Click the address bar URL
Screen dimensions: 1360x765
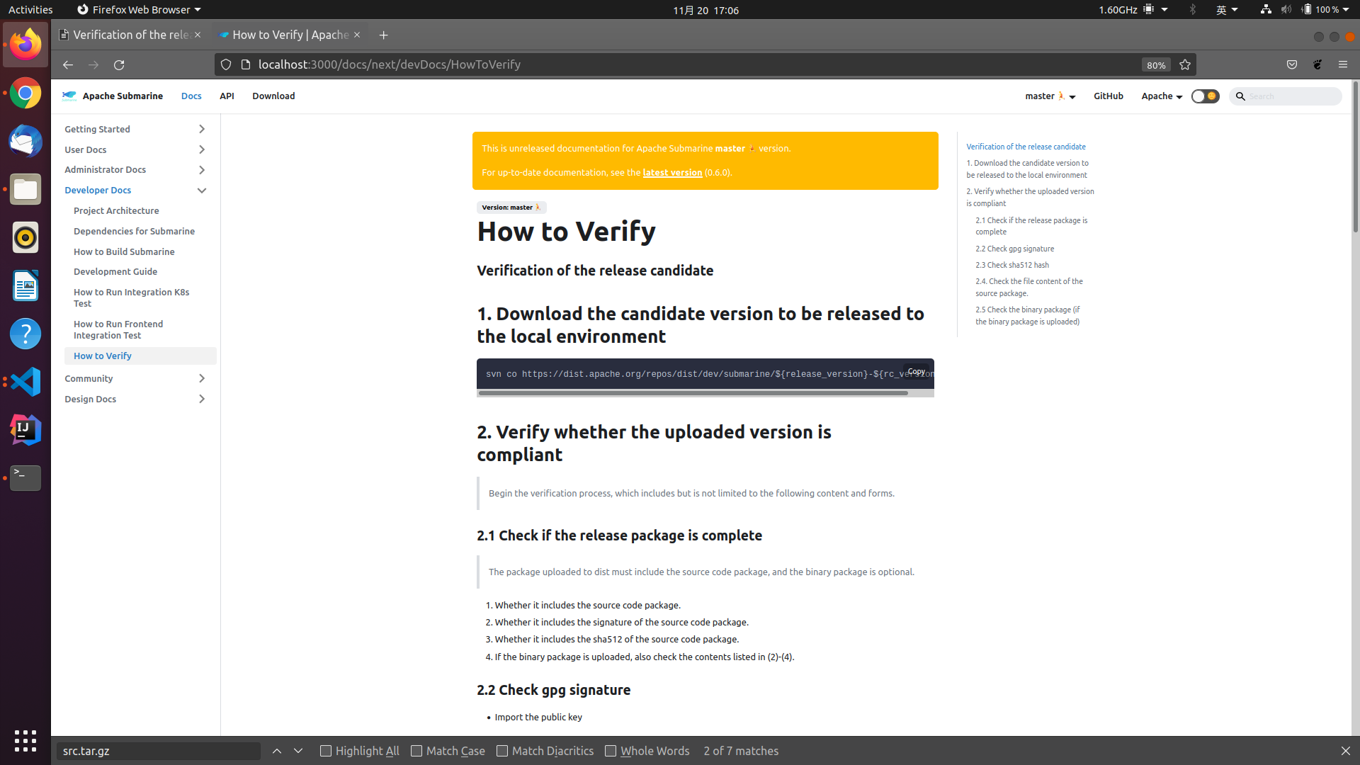click(390, 64)
